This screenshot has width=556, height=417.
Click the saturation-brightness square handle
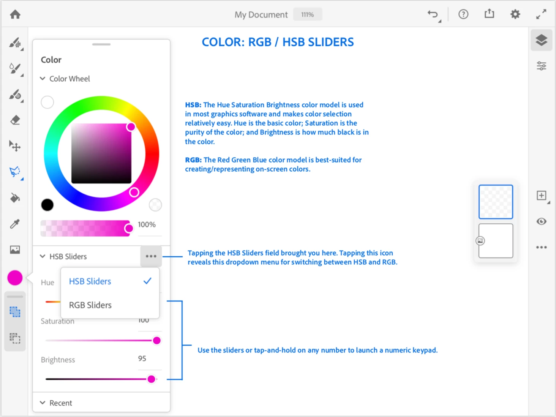131,127
